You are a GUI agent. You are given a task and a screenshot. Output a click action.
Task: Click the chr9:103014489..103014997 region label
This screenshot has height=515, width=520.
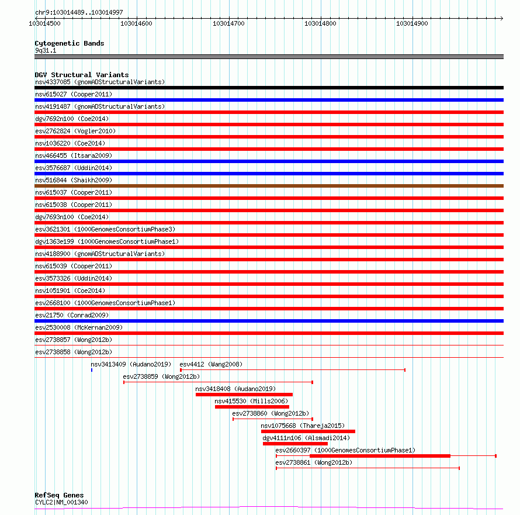pos(79,12)
